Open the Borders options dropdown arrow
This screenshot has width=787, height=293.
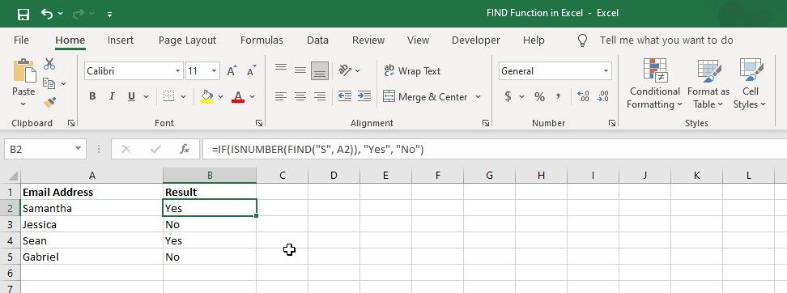(x=183, y=97)
